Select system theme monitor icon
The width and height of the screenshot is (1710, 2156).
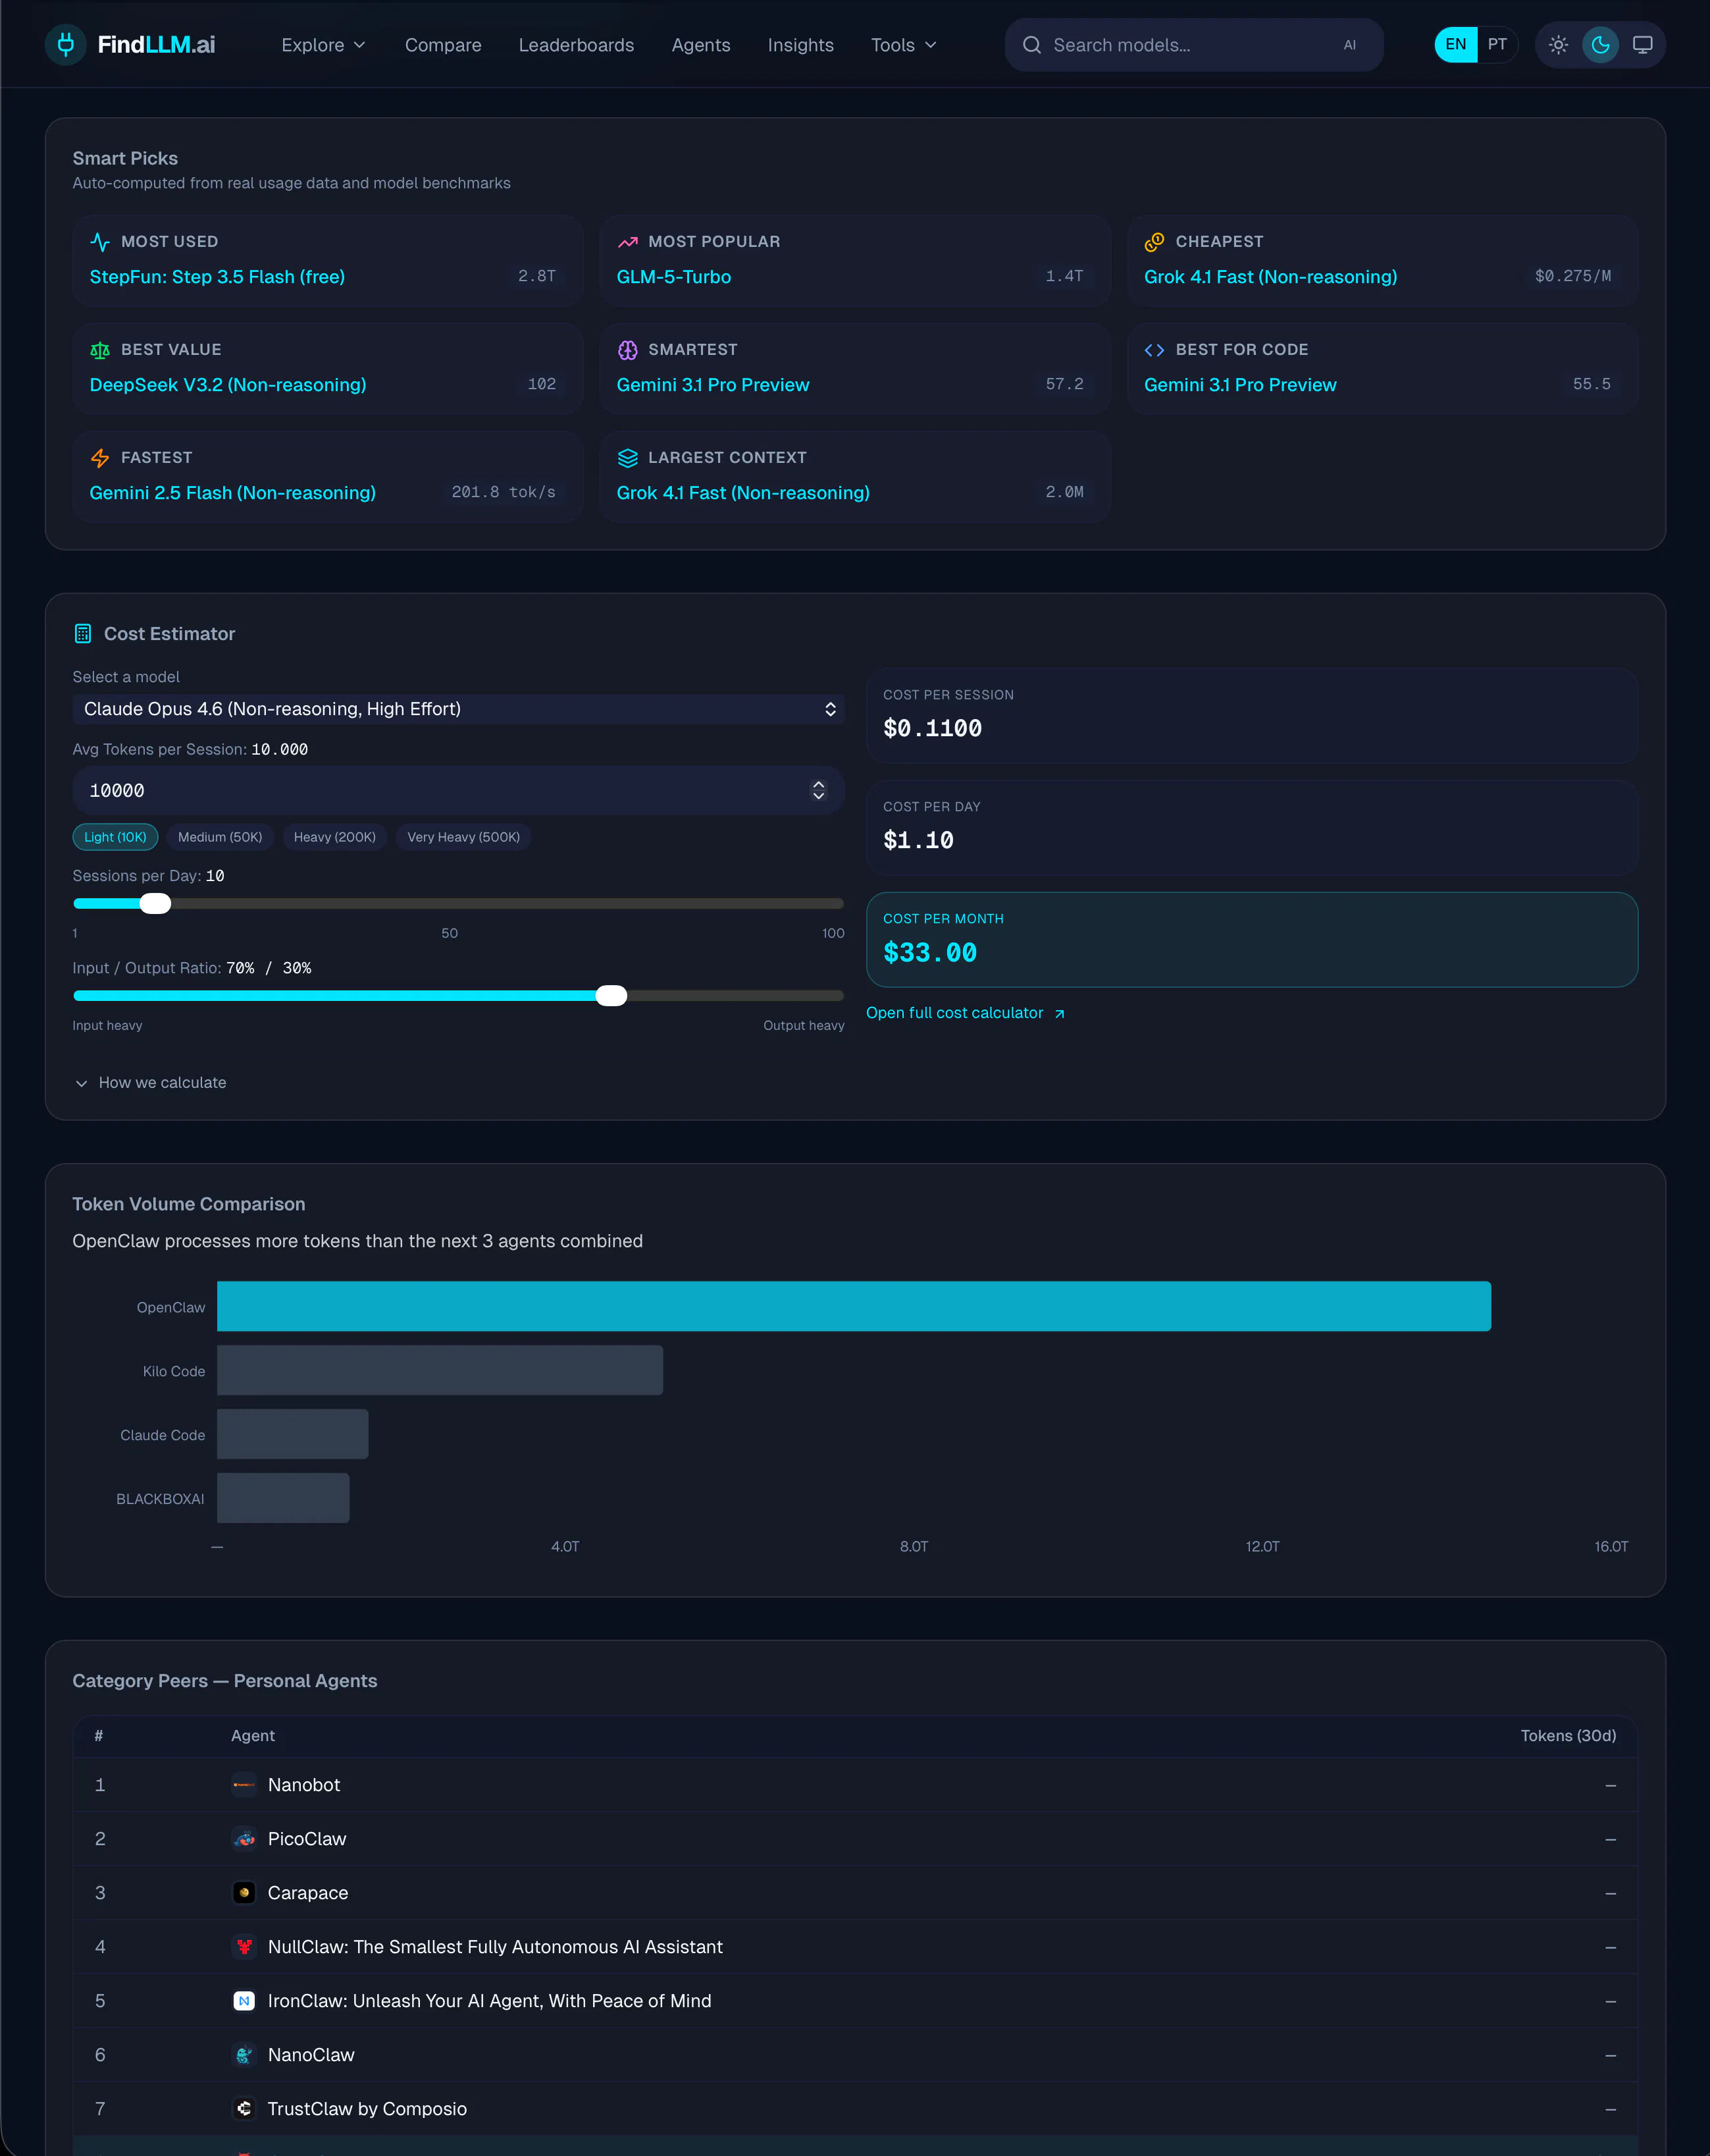pos(1642,45)
